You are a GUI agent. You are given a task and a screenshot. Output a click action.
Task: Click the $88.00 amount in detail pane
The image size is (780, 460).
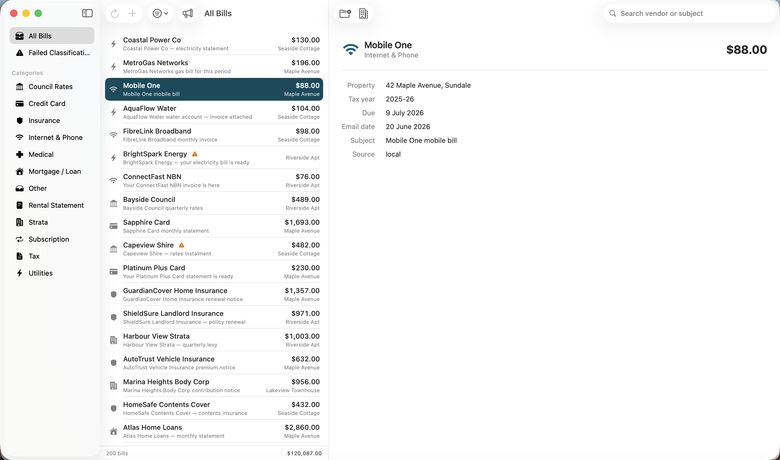click(747, 50)
